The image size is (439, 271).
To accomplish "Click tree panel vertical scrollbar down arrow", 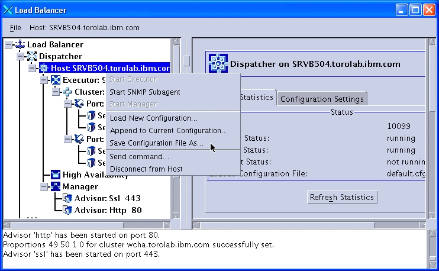I will tap(176, 215).
